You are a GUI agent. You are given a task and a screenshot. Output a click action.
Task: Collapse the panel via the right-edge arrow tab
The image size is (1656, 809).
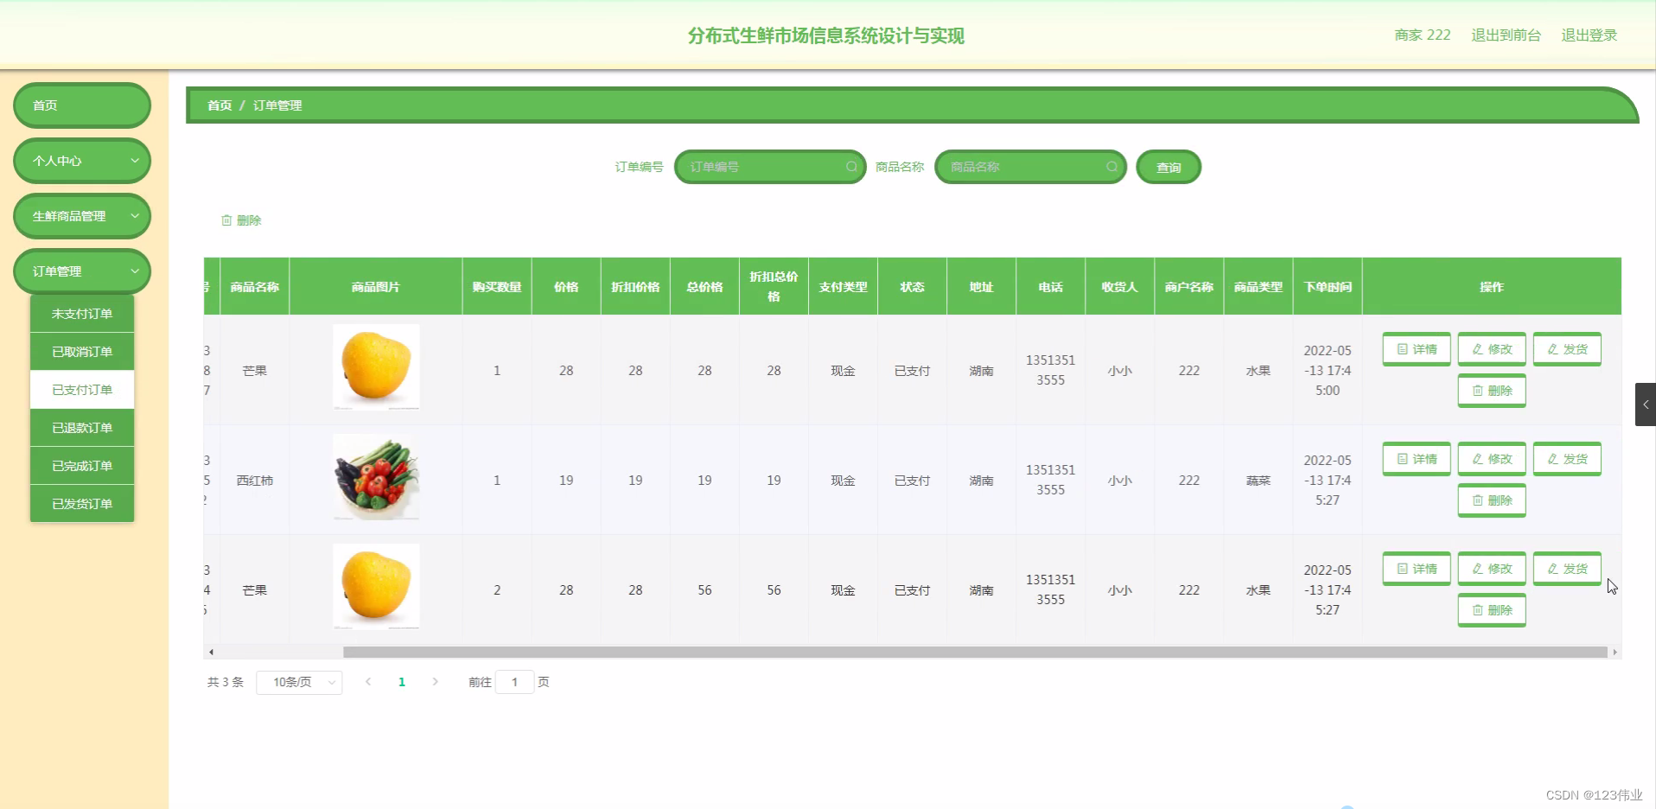pos(1646,404)
